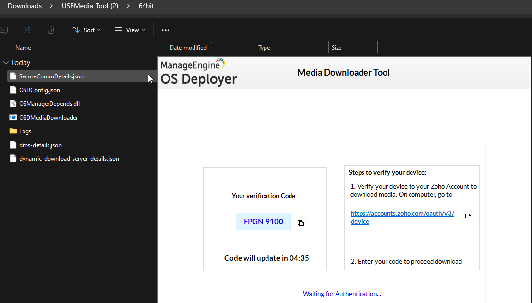Screen dimensions: 532x303
Task: Click the Rename icon in toolbar
Action: tap(4, 30)
